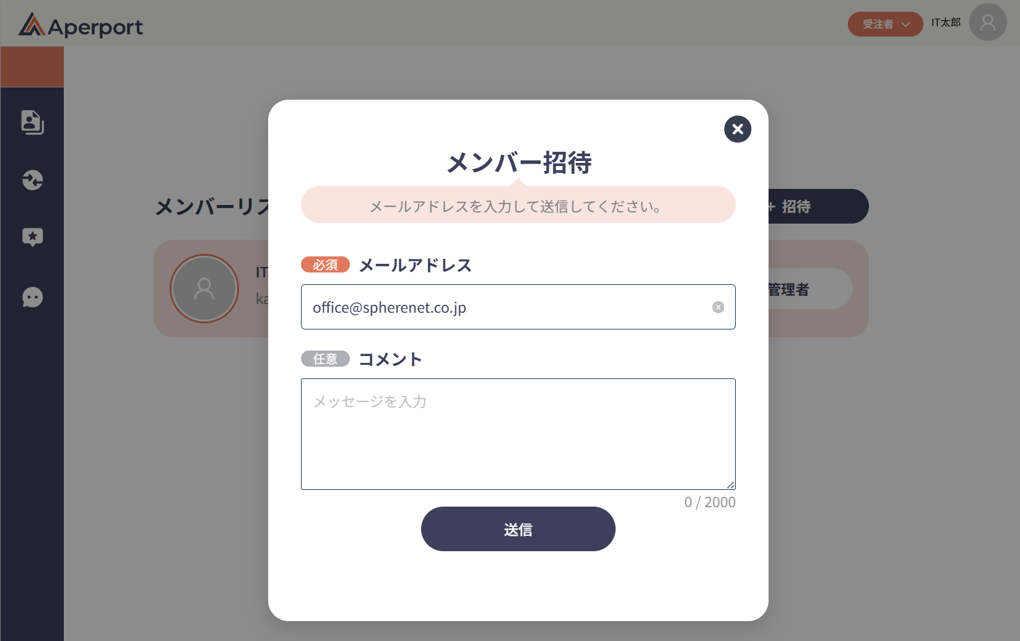Click the user avatar in header

988,22
